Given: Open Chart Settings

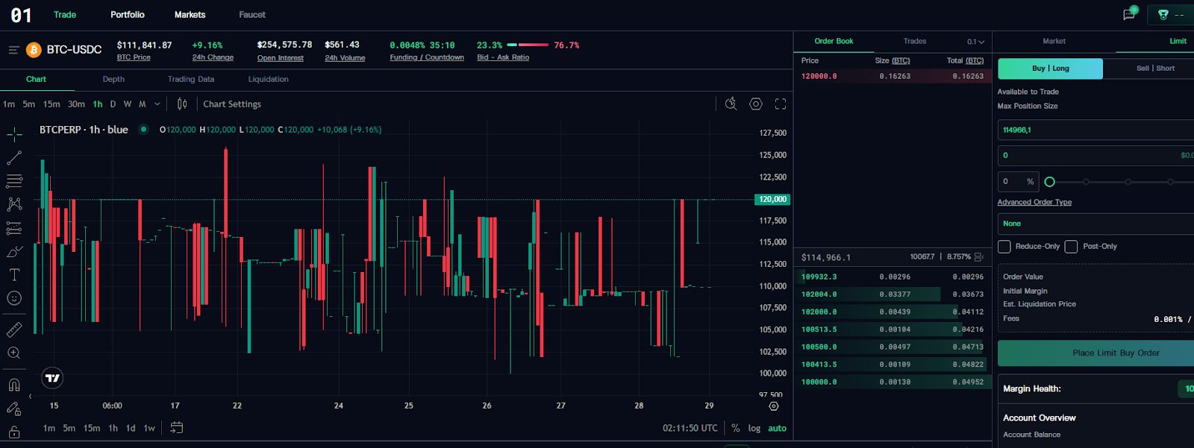Looking at the screenshot, I should tap(232, 104).
